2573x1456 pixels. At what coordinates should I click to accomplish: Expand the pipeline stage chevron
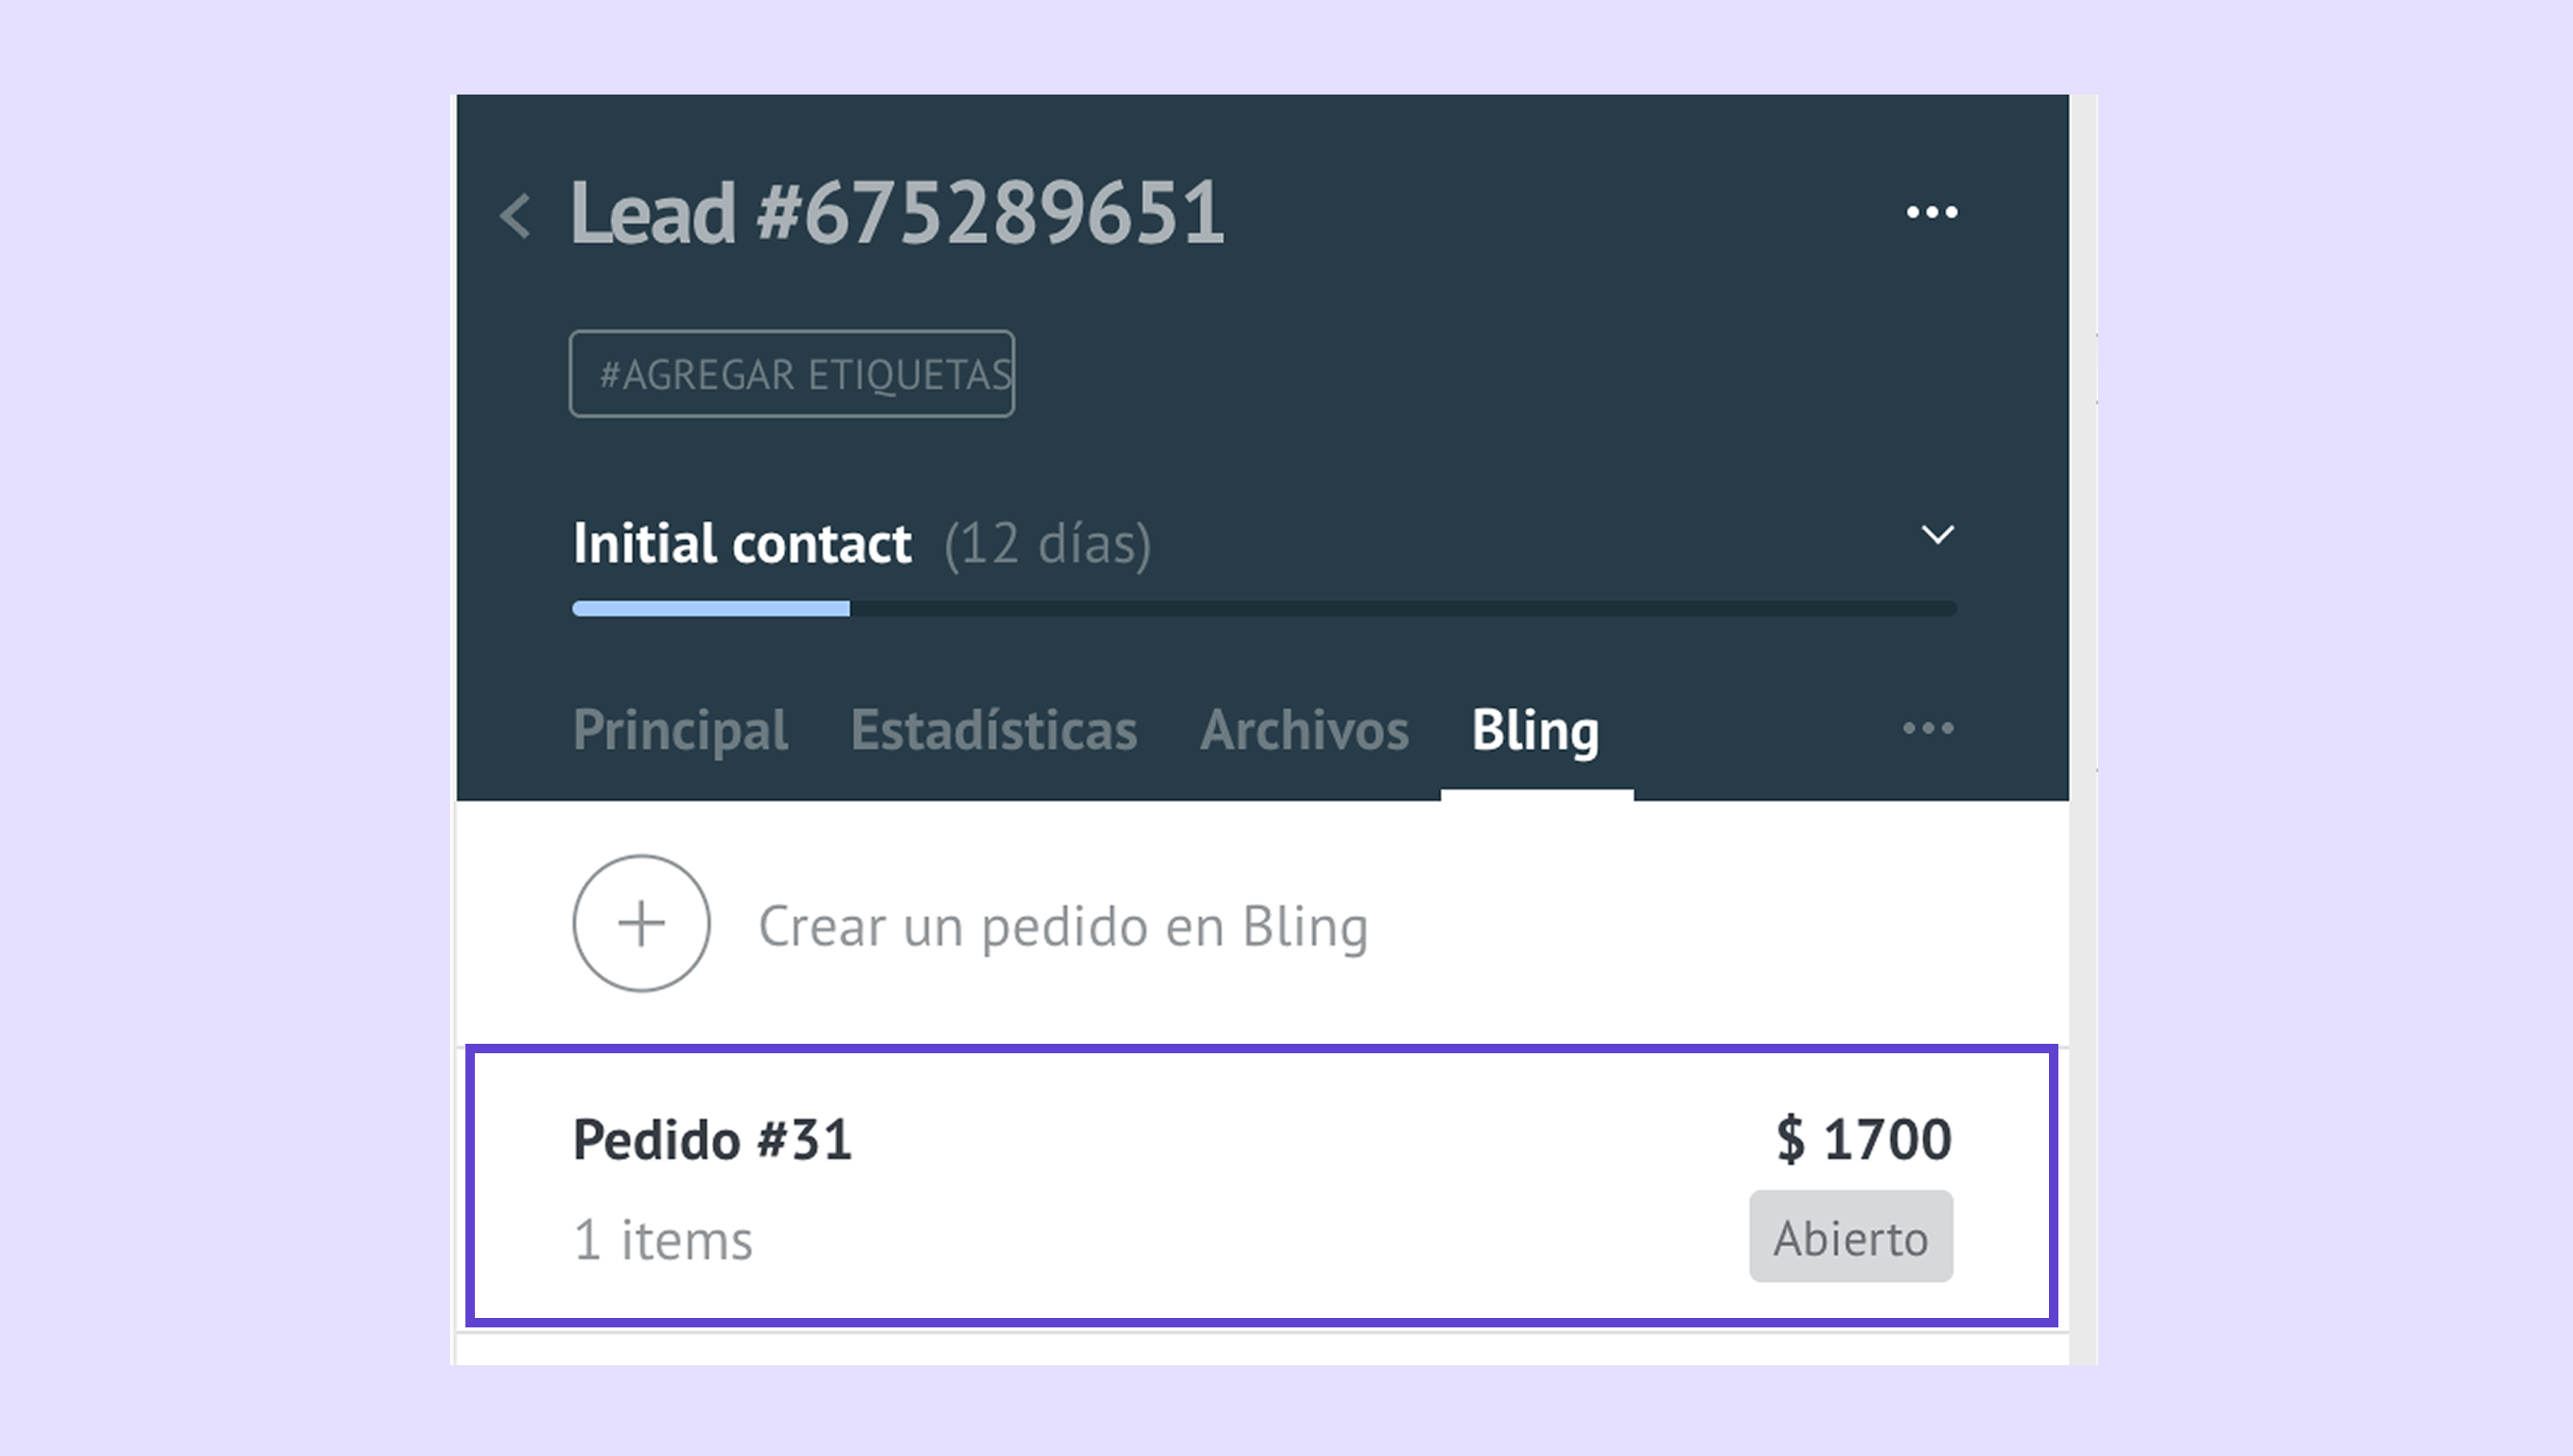[1937, 535]
